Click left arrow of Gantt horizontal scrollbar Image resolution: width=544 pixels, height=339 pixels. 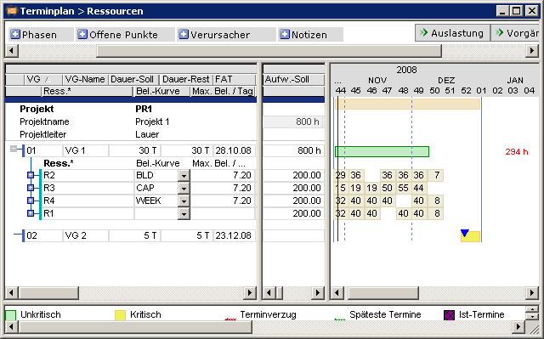[337, 293]
